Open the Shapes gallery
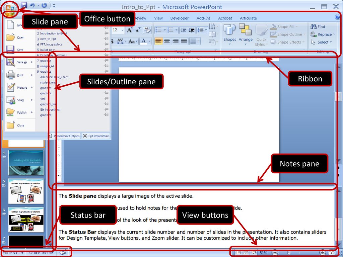This screenshot has height=257, width=343. (230, 35)
